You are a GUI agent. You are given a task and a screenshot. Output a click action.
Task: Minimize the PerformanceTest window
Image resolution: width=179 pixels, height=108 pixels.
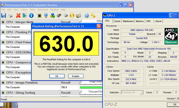[121, 5]
